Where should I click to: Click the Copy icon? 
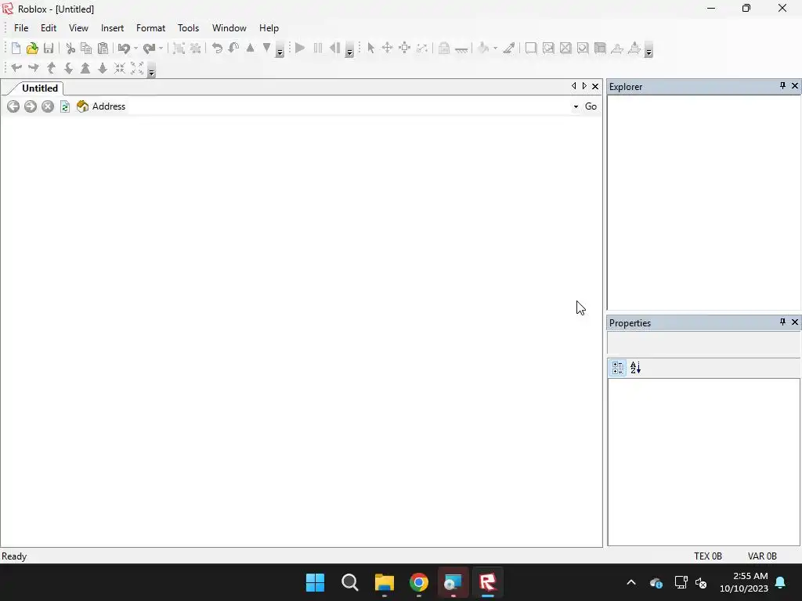86,48
